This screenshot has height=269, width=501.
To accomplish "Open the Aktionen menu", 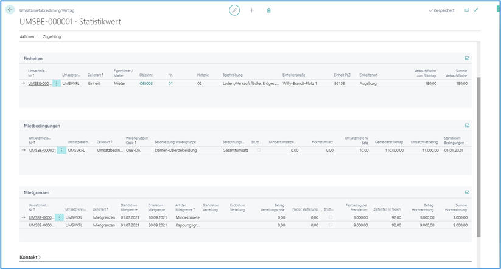I will click(27, 37).
